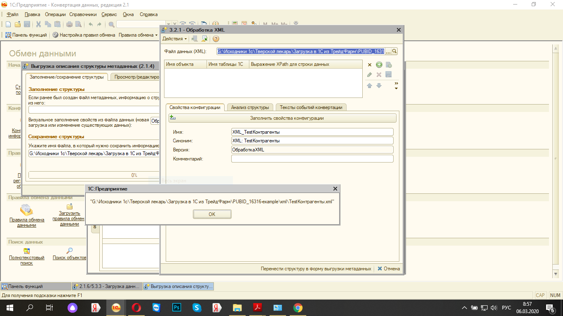
Task: Click the New document toolbar icon
Action: (8, 24)
